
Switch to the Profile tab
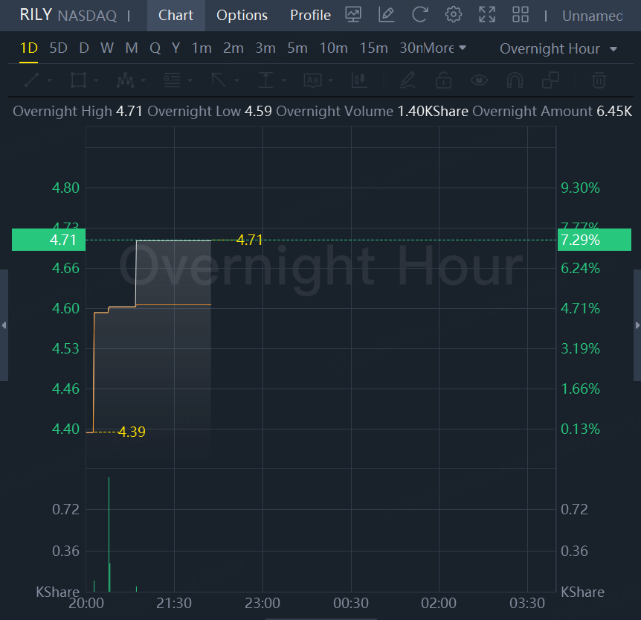(x=310, y=15)
